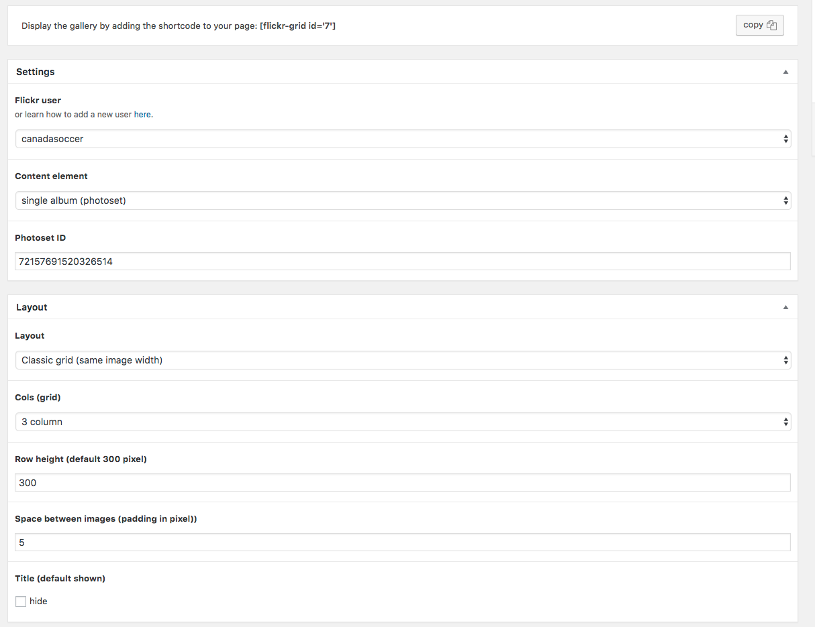Focus the Row height input field
The width and height of the screenshot is (815, 627).
click(x=403, y=483)
